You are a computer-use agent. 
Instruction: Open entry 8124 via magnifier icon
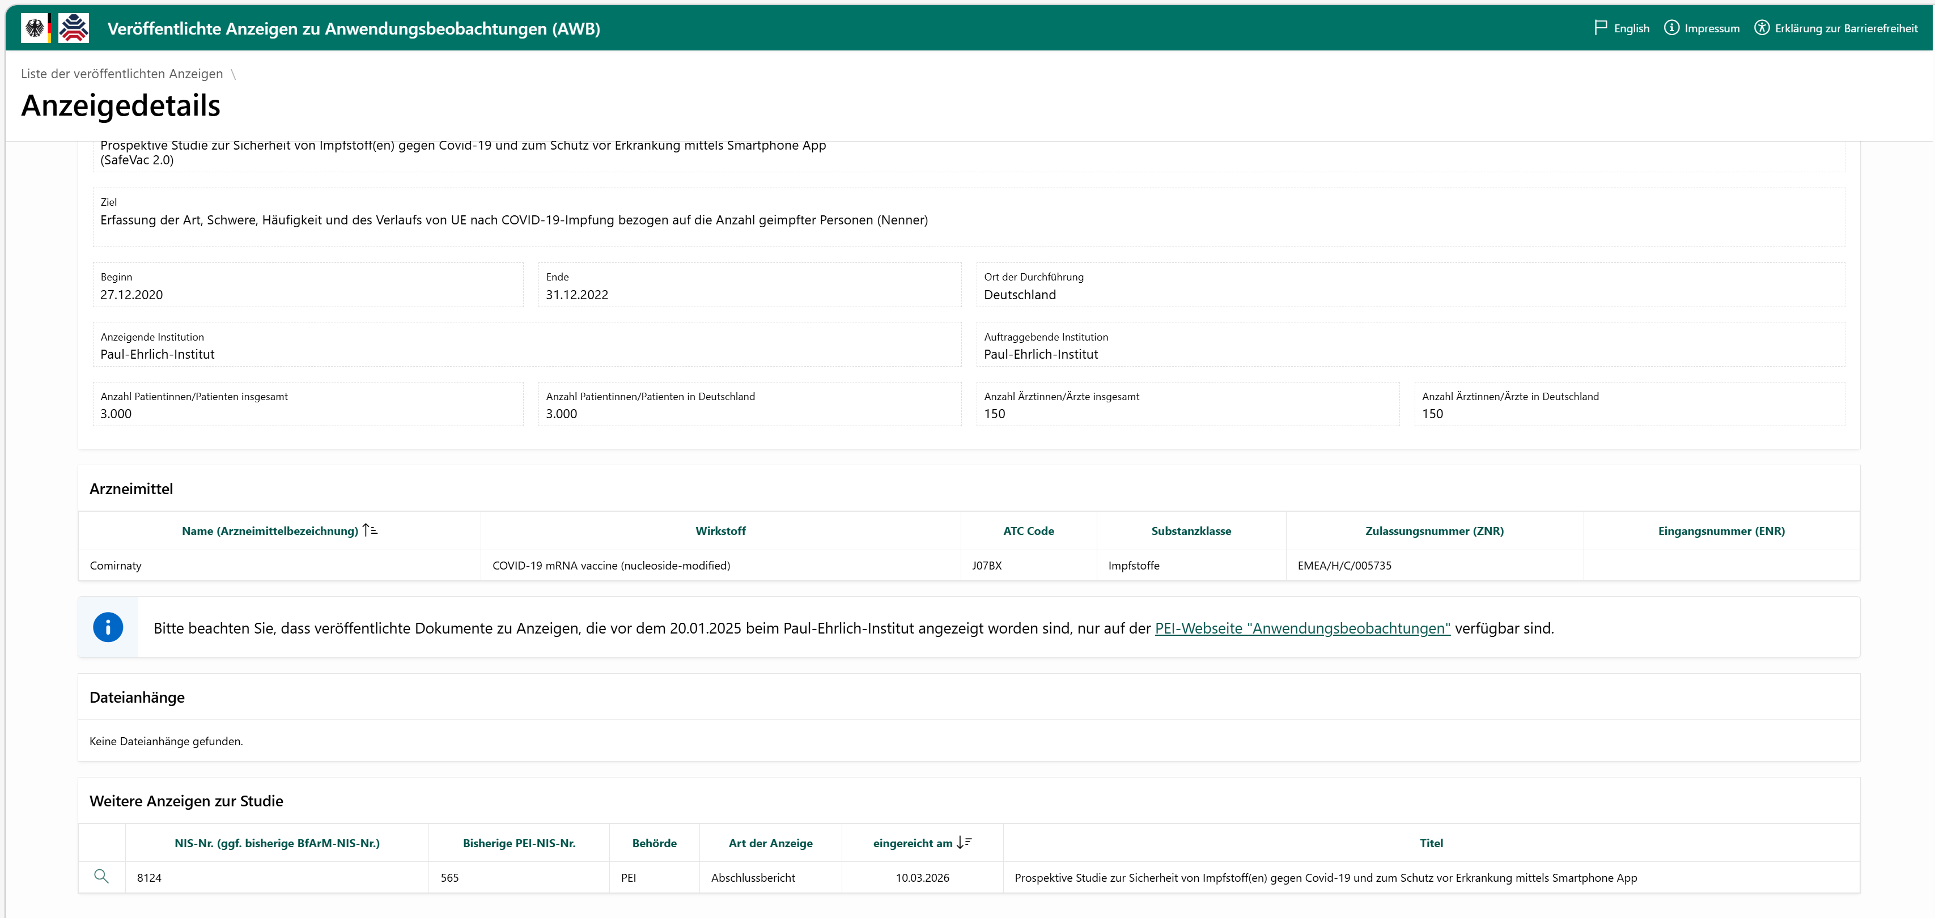101,877
